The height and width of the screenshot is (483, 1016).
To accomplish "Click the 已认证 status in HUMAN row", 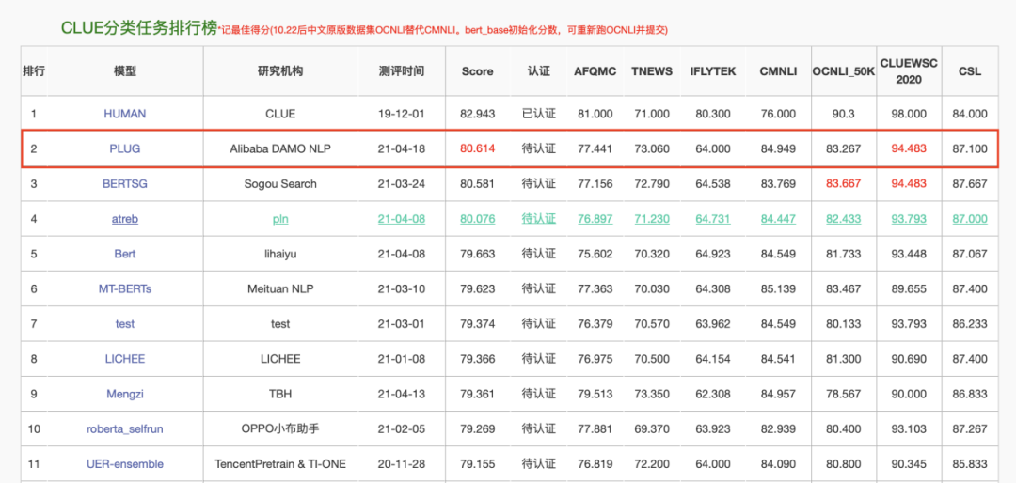I will [538, 114].
